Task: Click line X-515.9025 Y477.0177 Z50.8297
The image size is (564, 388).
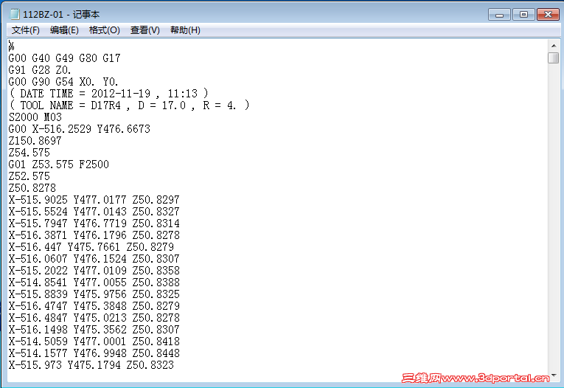Action: pyautogui.click(x=94, y=200)
